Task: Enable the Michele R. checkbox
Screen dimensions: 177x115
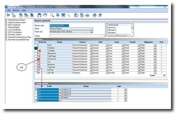Action: point(107,30)
